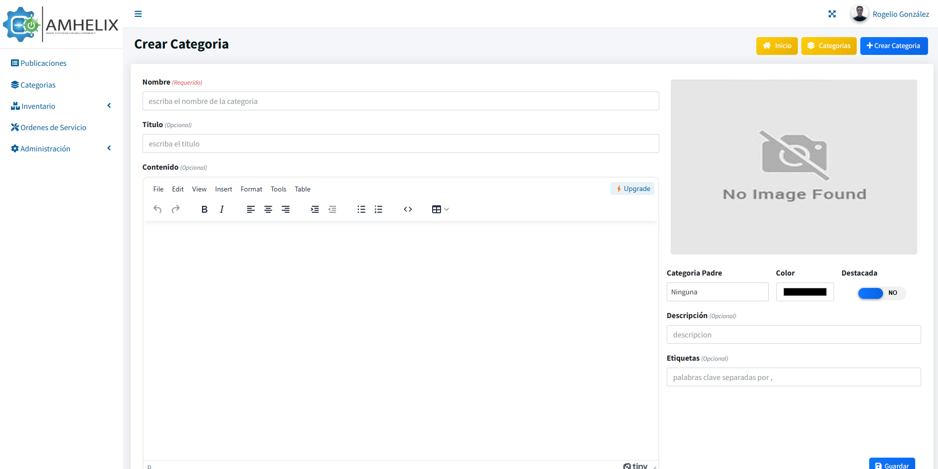Click the yellow Categorias button

pyautogui.click(x=829, y=46)
